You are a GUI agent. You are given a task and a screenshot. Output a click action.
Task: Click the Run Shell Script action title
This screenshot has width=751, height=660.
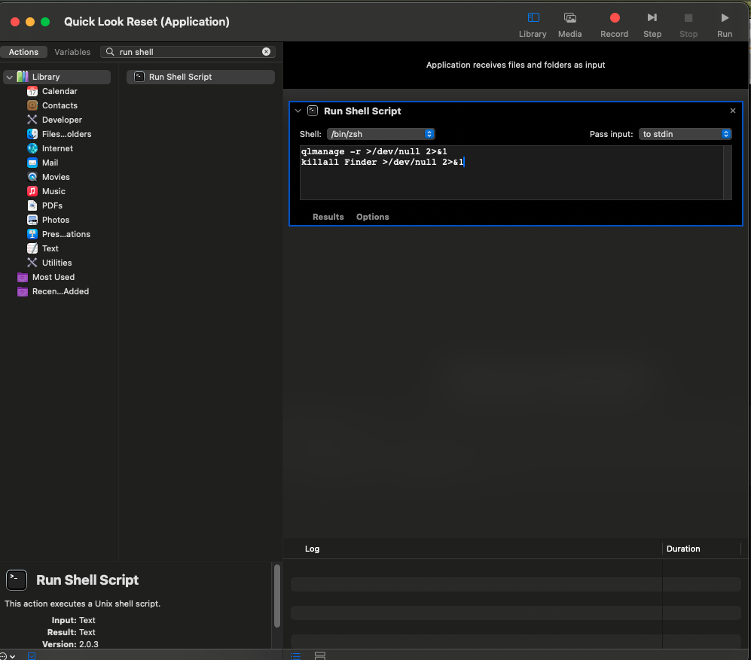362,111
